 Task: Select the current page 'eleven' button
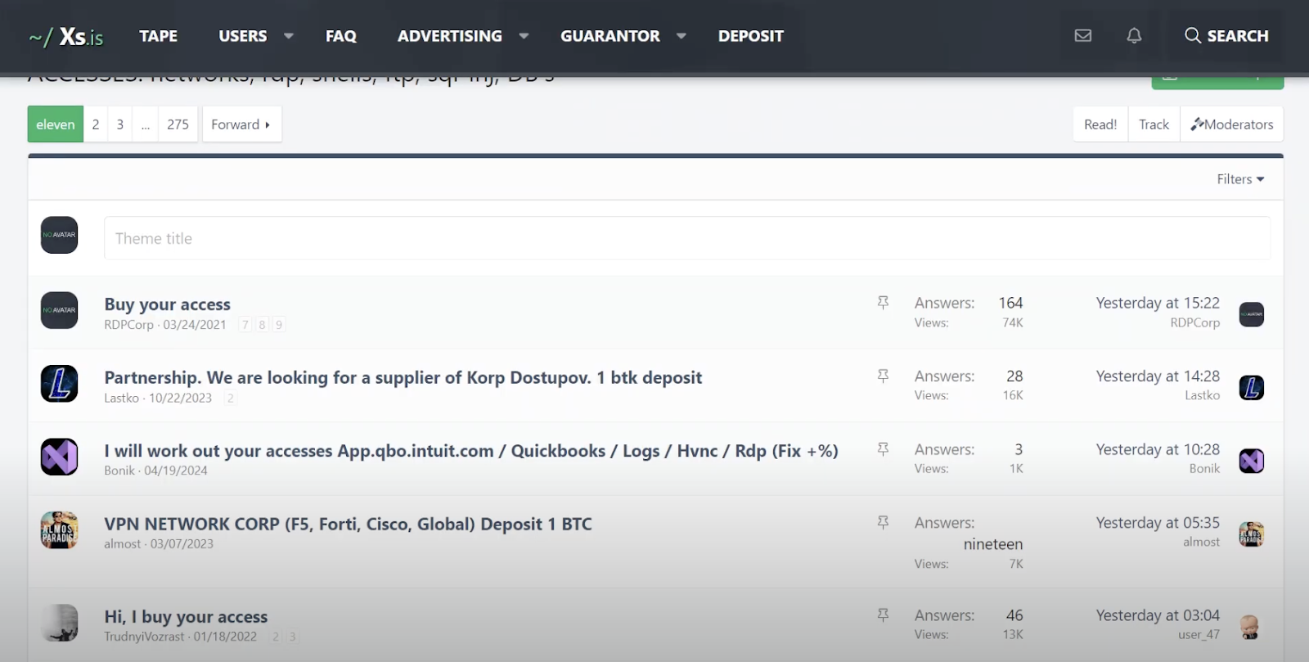pos(56,124)
